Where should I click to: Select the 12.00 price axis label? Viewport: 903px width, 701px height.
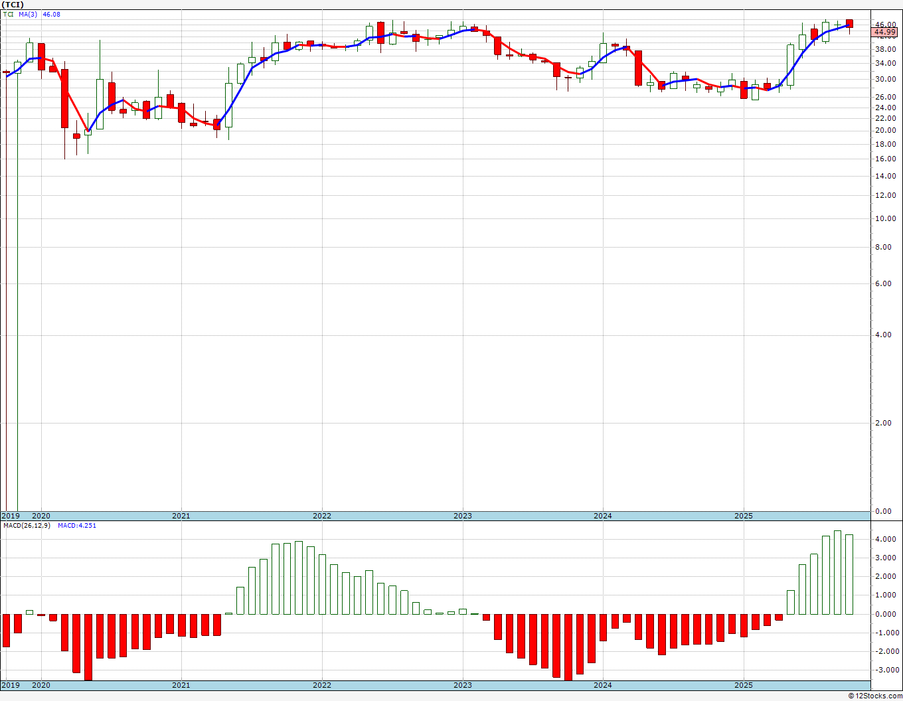coord(884,196)
